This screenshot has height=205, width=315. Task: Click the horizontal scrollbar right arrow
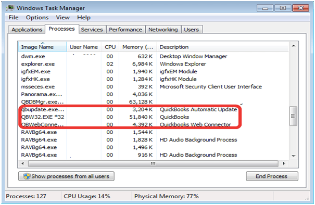pos(284,164)
